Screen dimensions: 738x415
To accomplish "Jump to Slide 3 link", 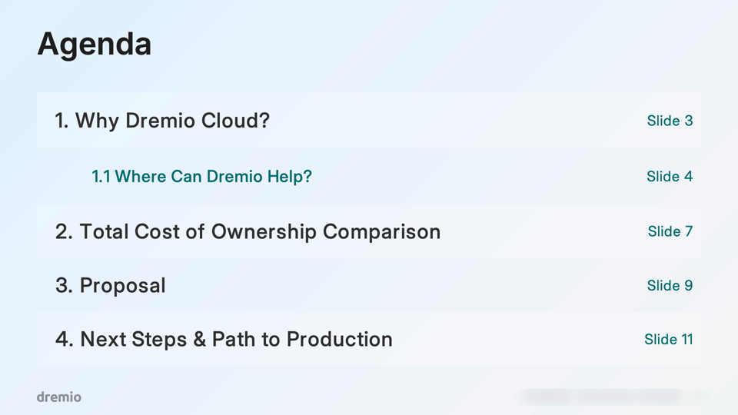I will point(670,121).
